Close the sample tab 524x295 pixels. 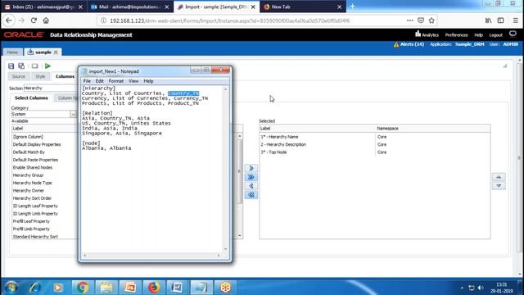pyautogui.click(x=56, y=52)
